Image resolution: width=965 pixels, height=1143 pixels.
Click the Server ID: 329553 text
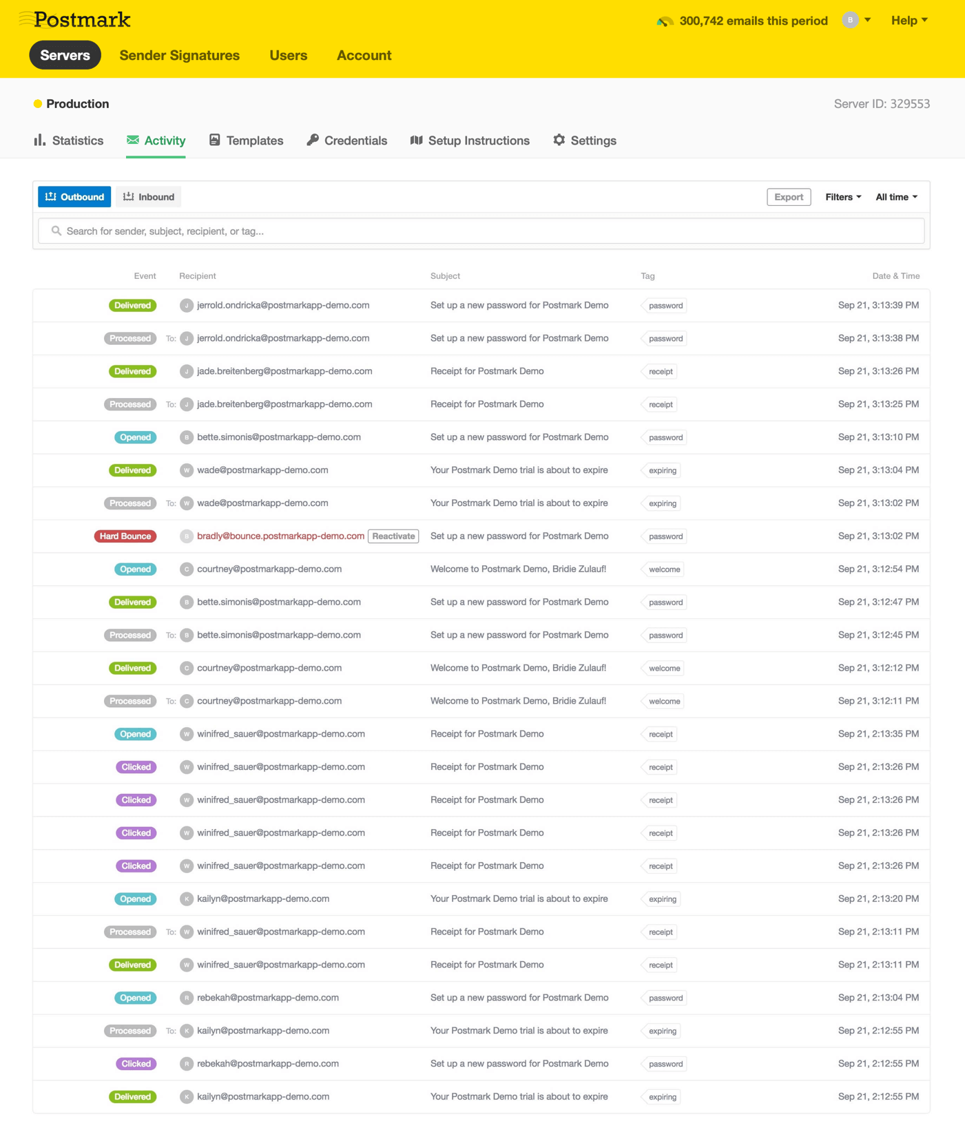coord(882,104)
